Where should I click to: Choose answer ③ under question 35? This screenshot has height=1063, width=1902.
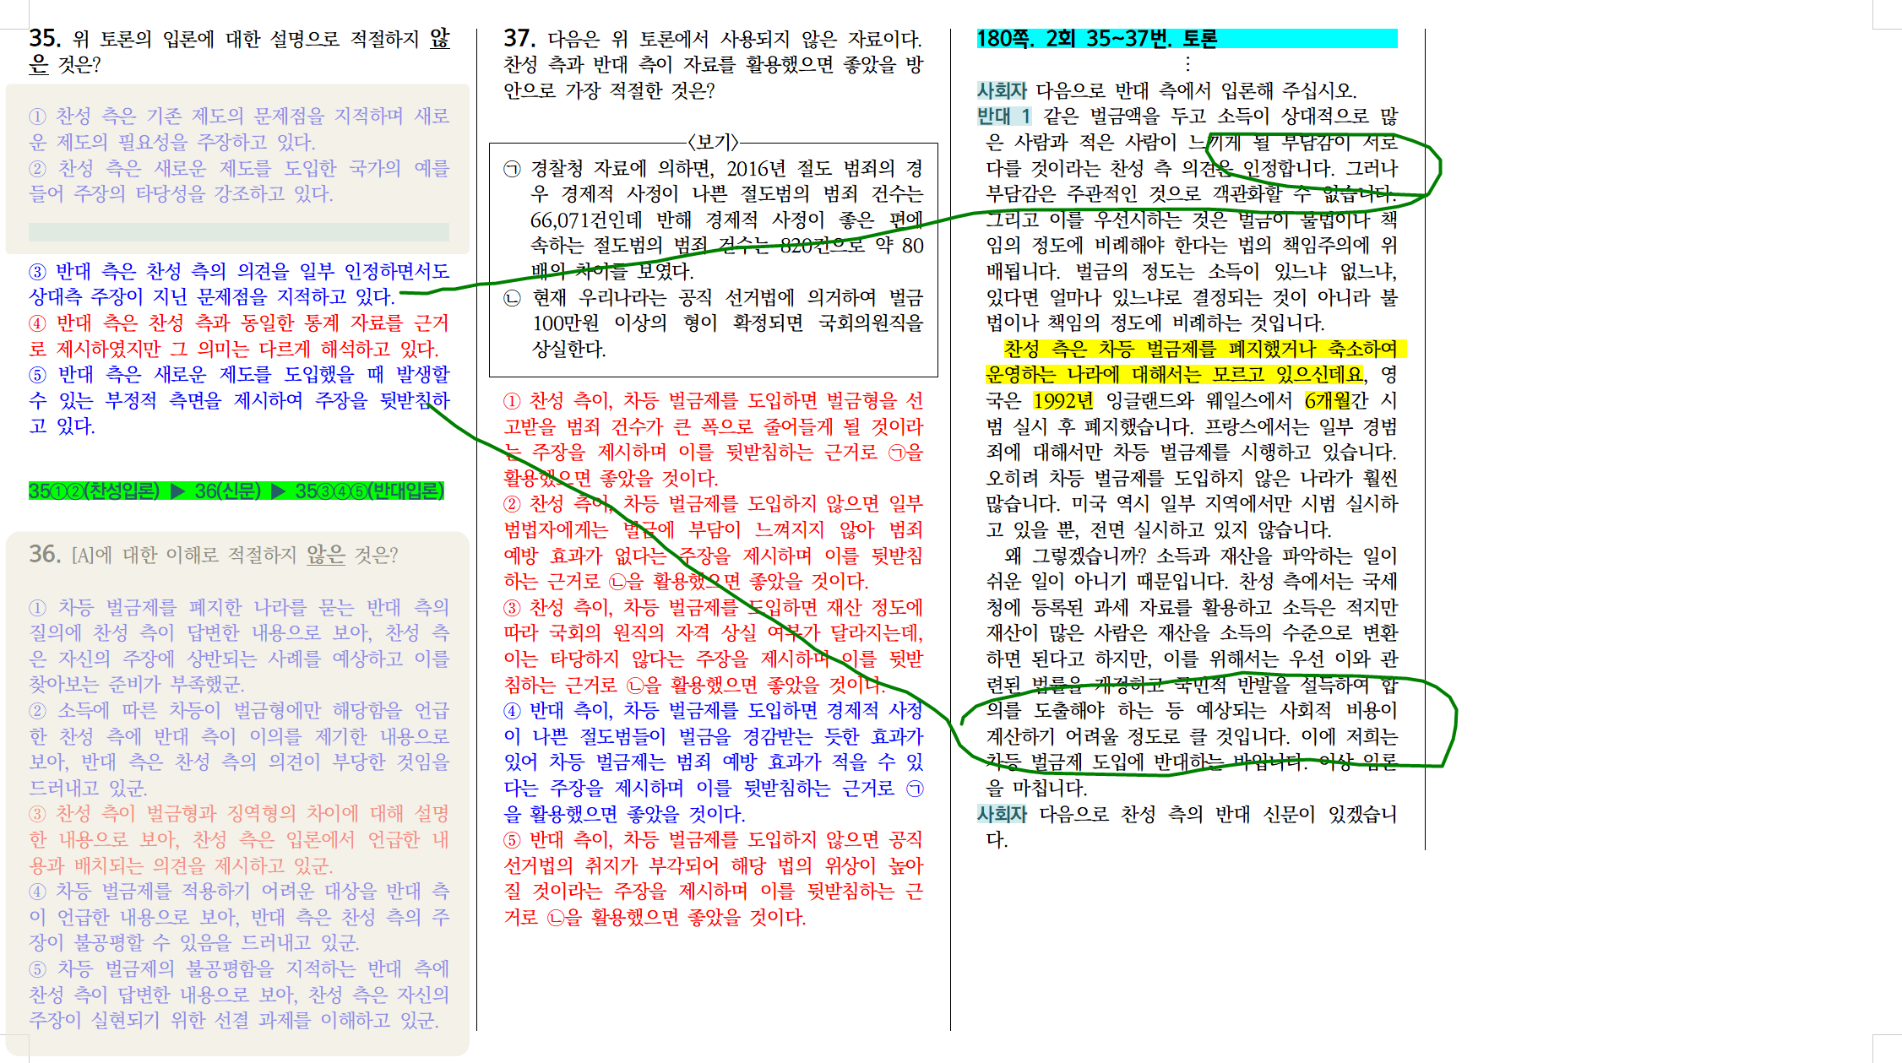[x=37, y=271]
